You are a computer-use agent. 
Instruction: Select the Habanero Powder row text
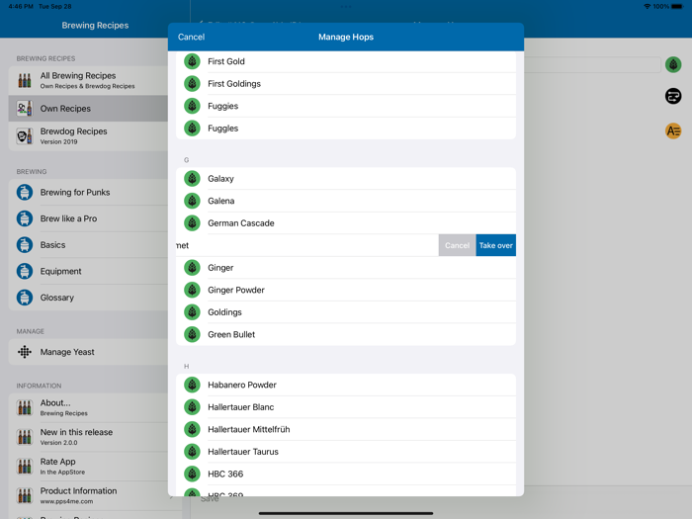point(242,385)
